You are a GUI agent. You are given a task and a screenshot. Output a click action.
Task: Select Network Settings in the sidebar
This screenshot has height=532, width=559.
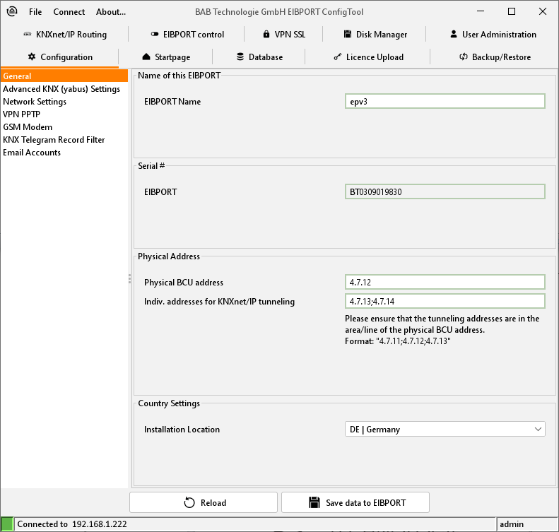(x=35, y=102)
